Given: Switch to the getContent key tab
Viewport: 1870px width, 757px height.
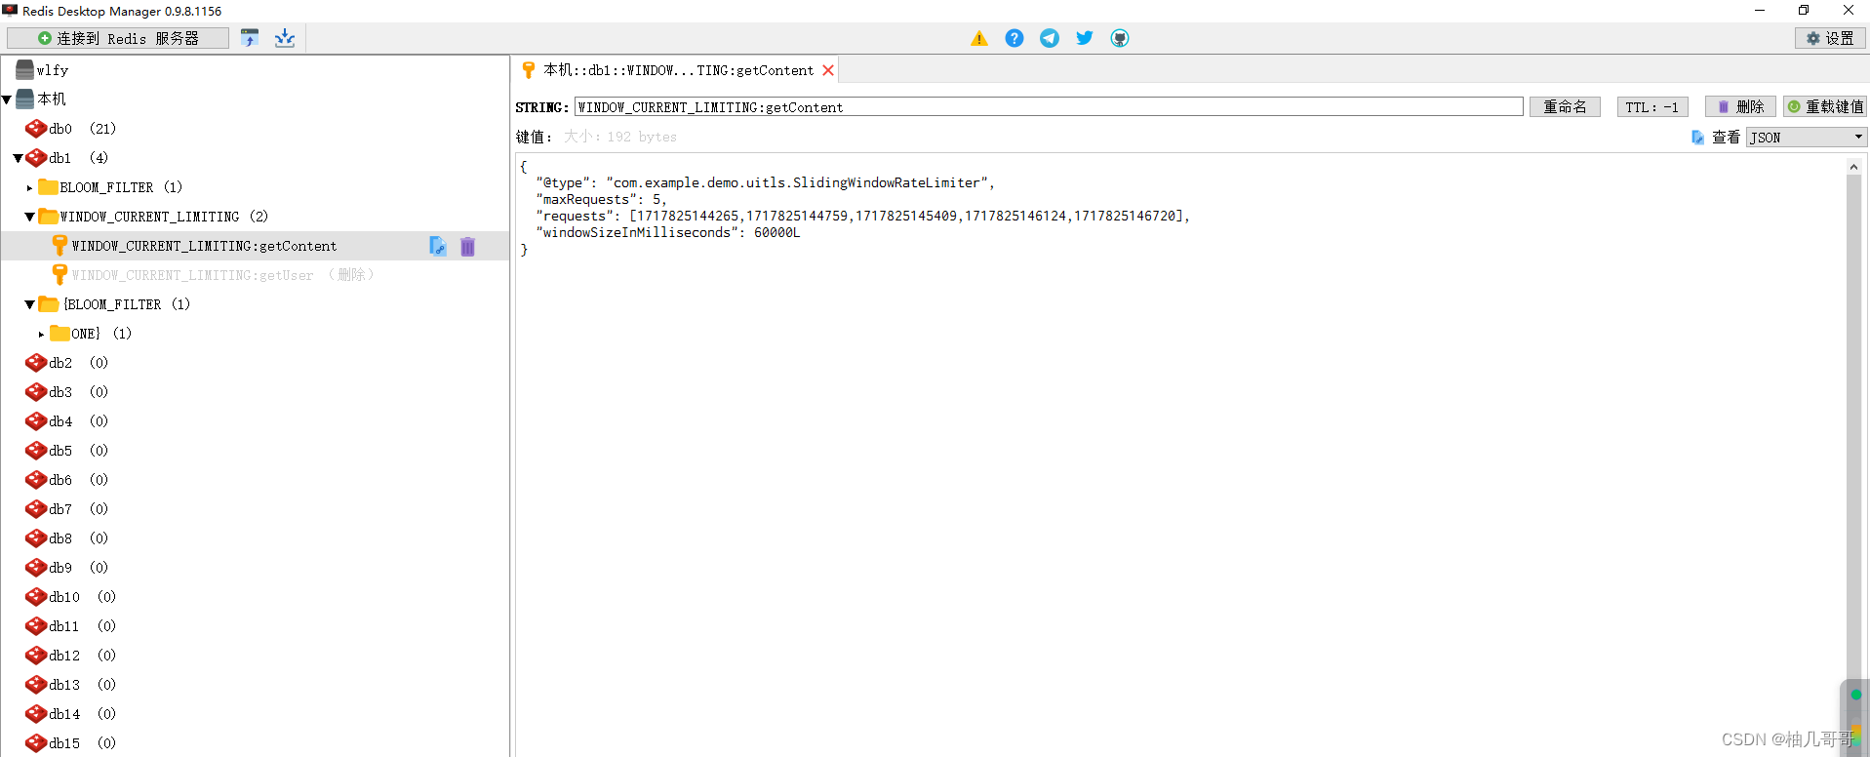Looking at the screenshot, I should pyautogui.click(x=676, y=70).
